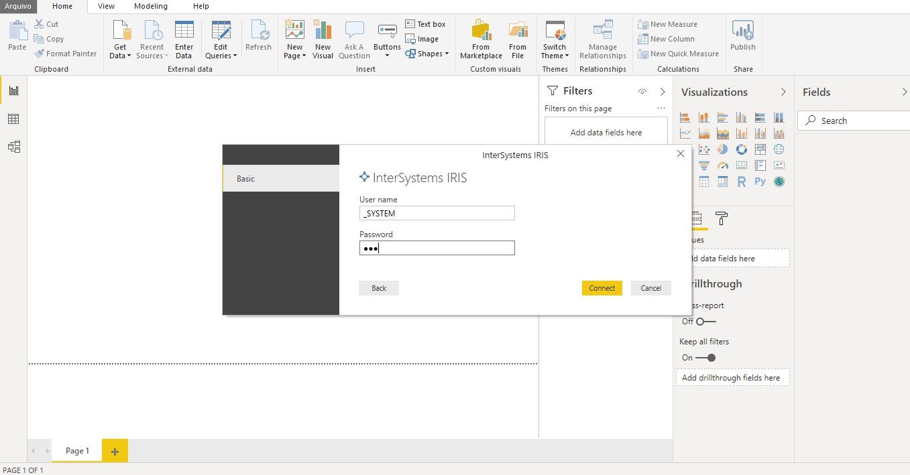Switch to Data view in left sidebar
The width and height of the screenshot is (910, 475).
[x=13, y=119]
